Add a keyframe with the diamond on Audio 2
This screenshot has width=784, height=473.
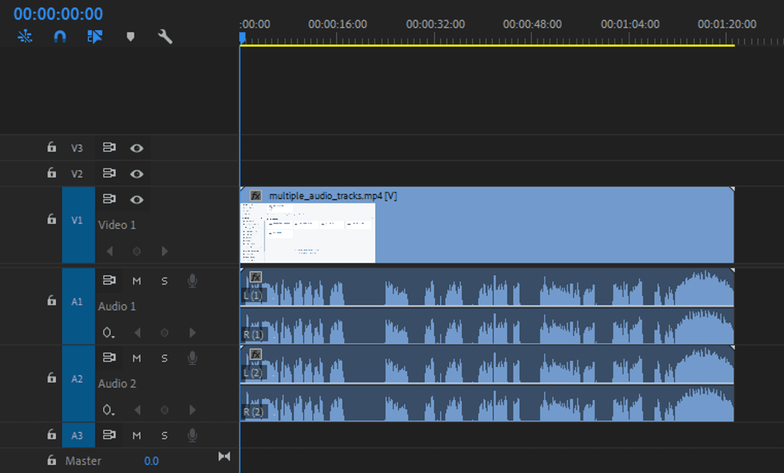click(164, 410)
